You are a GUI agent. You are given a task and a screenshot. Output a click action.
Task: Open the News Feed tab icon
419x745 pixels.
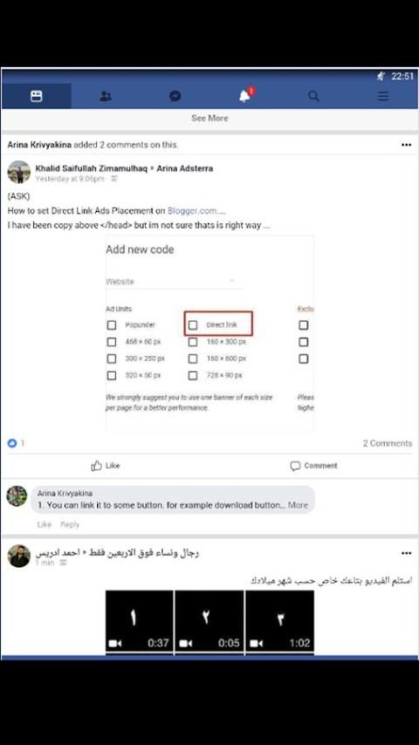coord(36,97)
